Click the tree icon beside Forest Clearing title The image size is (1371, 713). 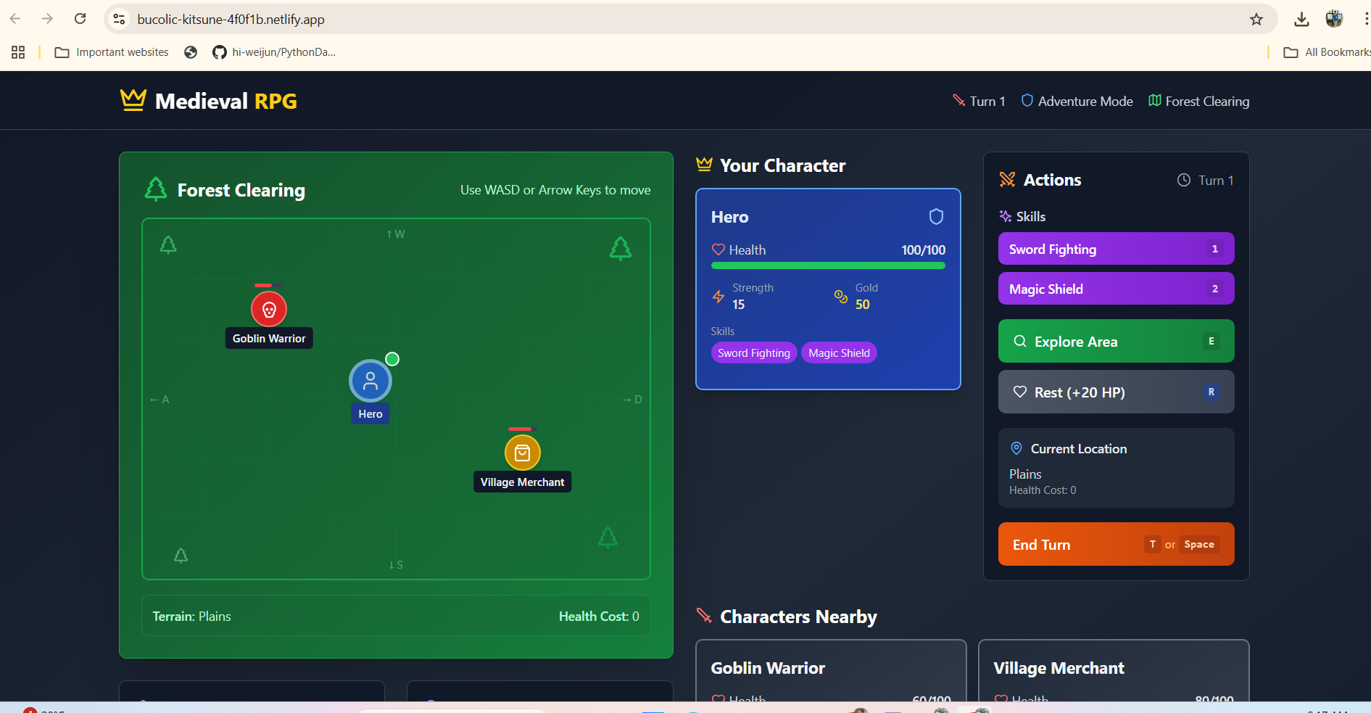tap(156, 189)
